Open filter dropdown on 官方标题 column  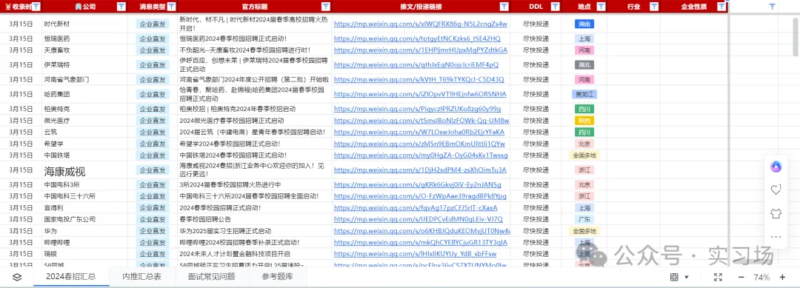[x=325, y=7]
